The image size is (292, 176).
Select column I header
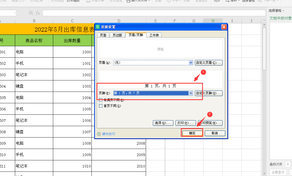point(232,21)
